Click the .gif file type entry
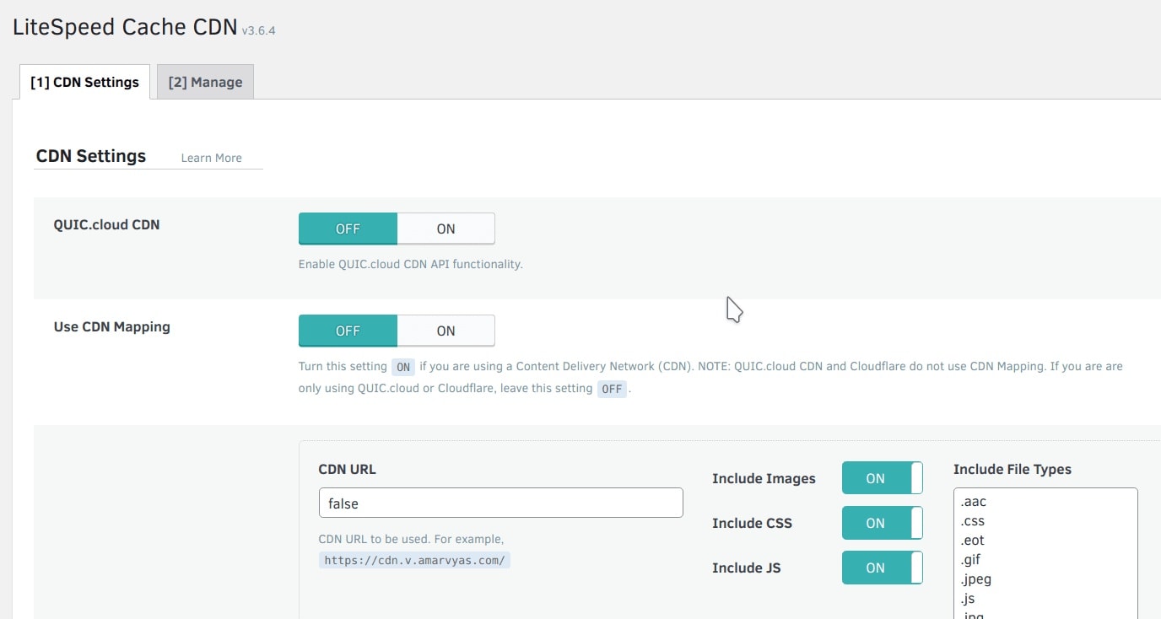The height and width of the screenshot is (619, 1161). (x=970, y=560)
